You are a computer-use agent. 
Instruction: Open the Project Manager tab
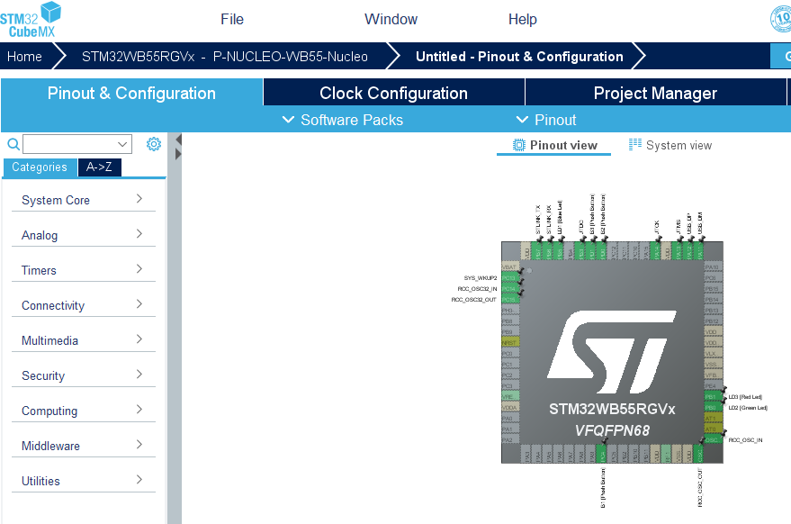tap(655, 93)
